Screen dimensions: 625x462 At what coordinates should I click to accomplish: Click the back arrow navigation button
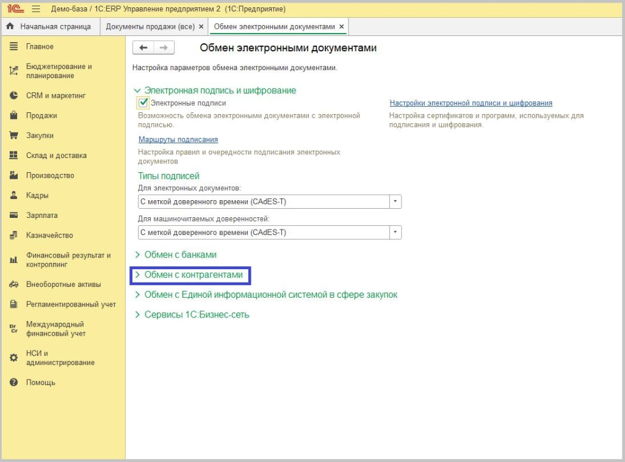point(143,48)
